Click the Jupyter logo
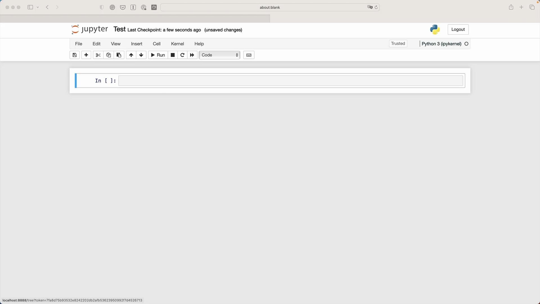 [89, 29]
